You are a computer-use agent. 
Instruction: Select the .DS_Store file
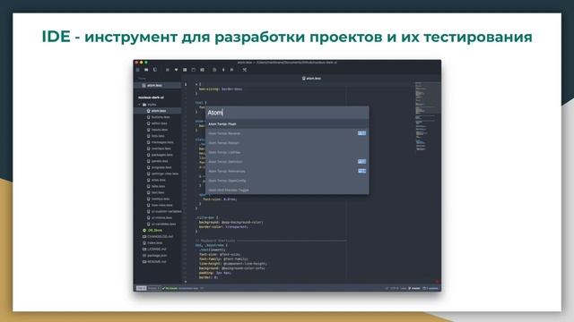152,231
